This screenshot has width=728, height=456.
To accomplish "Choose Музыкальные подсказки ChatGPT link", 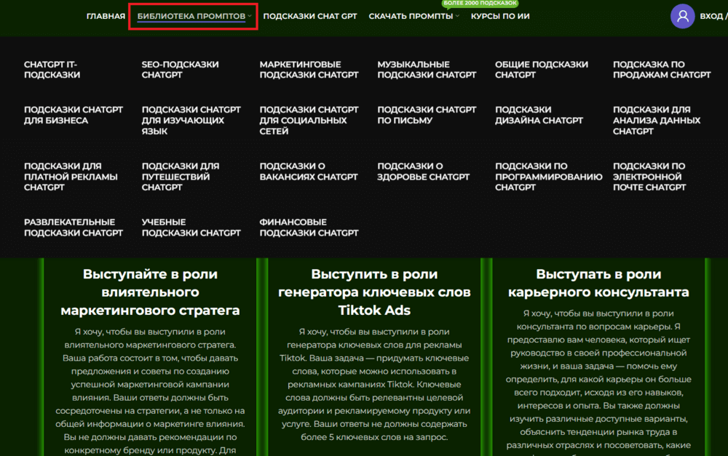I will pos(427,70).
